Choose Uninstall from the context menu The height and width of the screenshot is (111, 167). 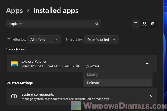(x=118, y=83)
